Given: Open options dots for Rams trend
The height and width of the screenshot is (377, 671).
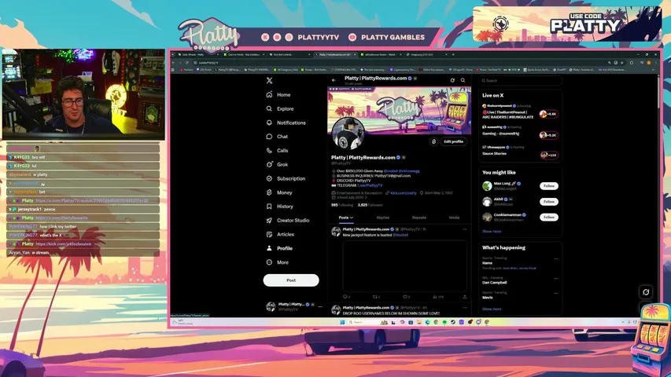Looking at the screenshot, I should click(x=556, y=258).
